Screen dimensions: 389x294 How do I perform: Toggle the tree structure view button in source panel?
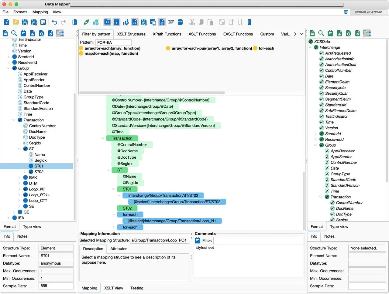(x=60, y=33)
